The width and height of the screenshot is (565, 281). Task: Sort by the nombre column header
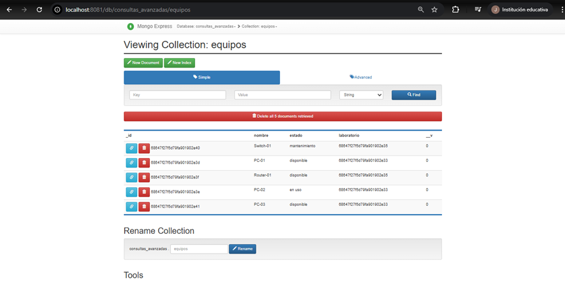point(261,136)
